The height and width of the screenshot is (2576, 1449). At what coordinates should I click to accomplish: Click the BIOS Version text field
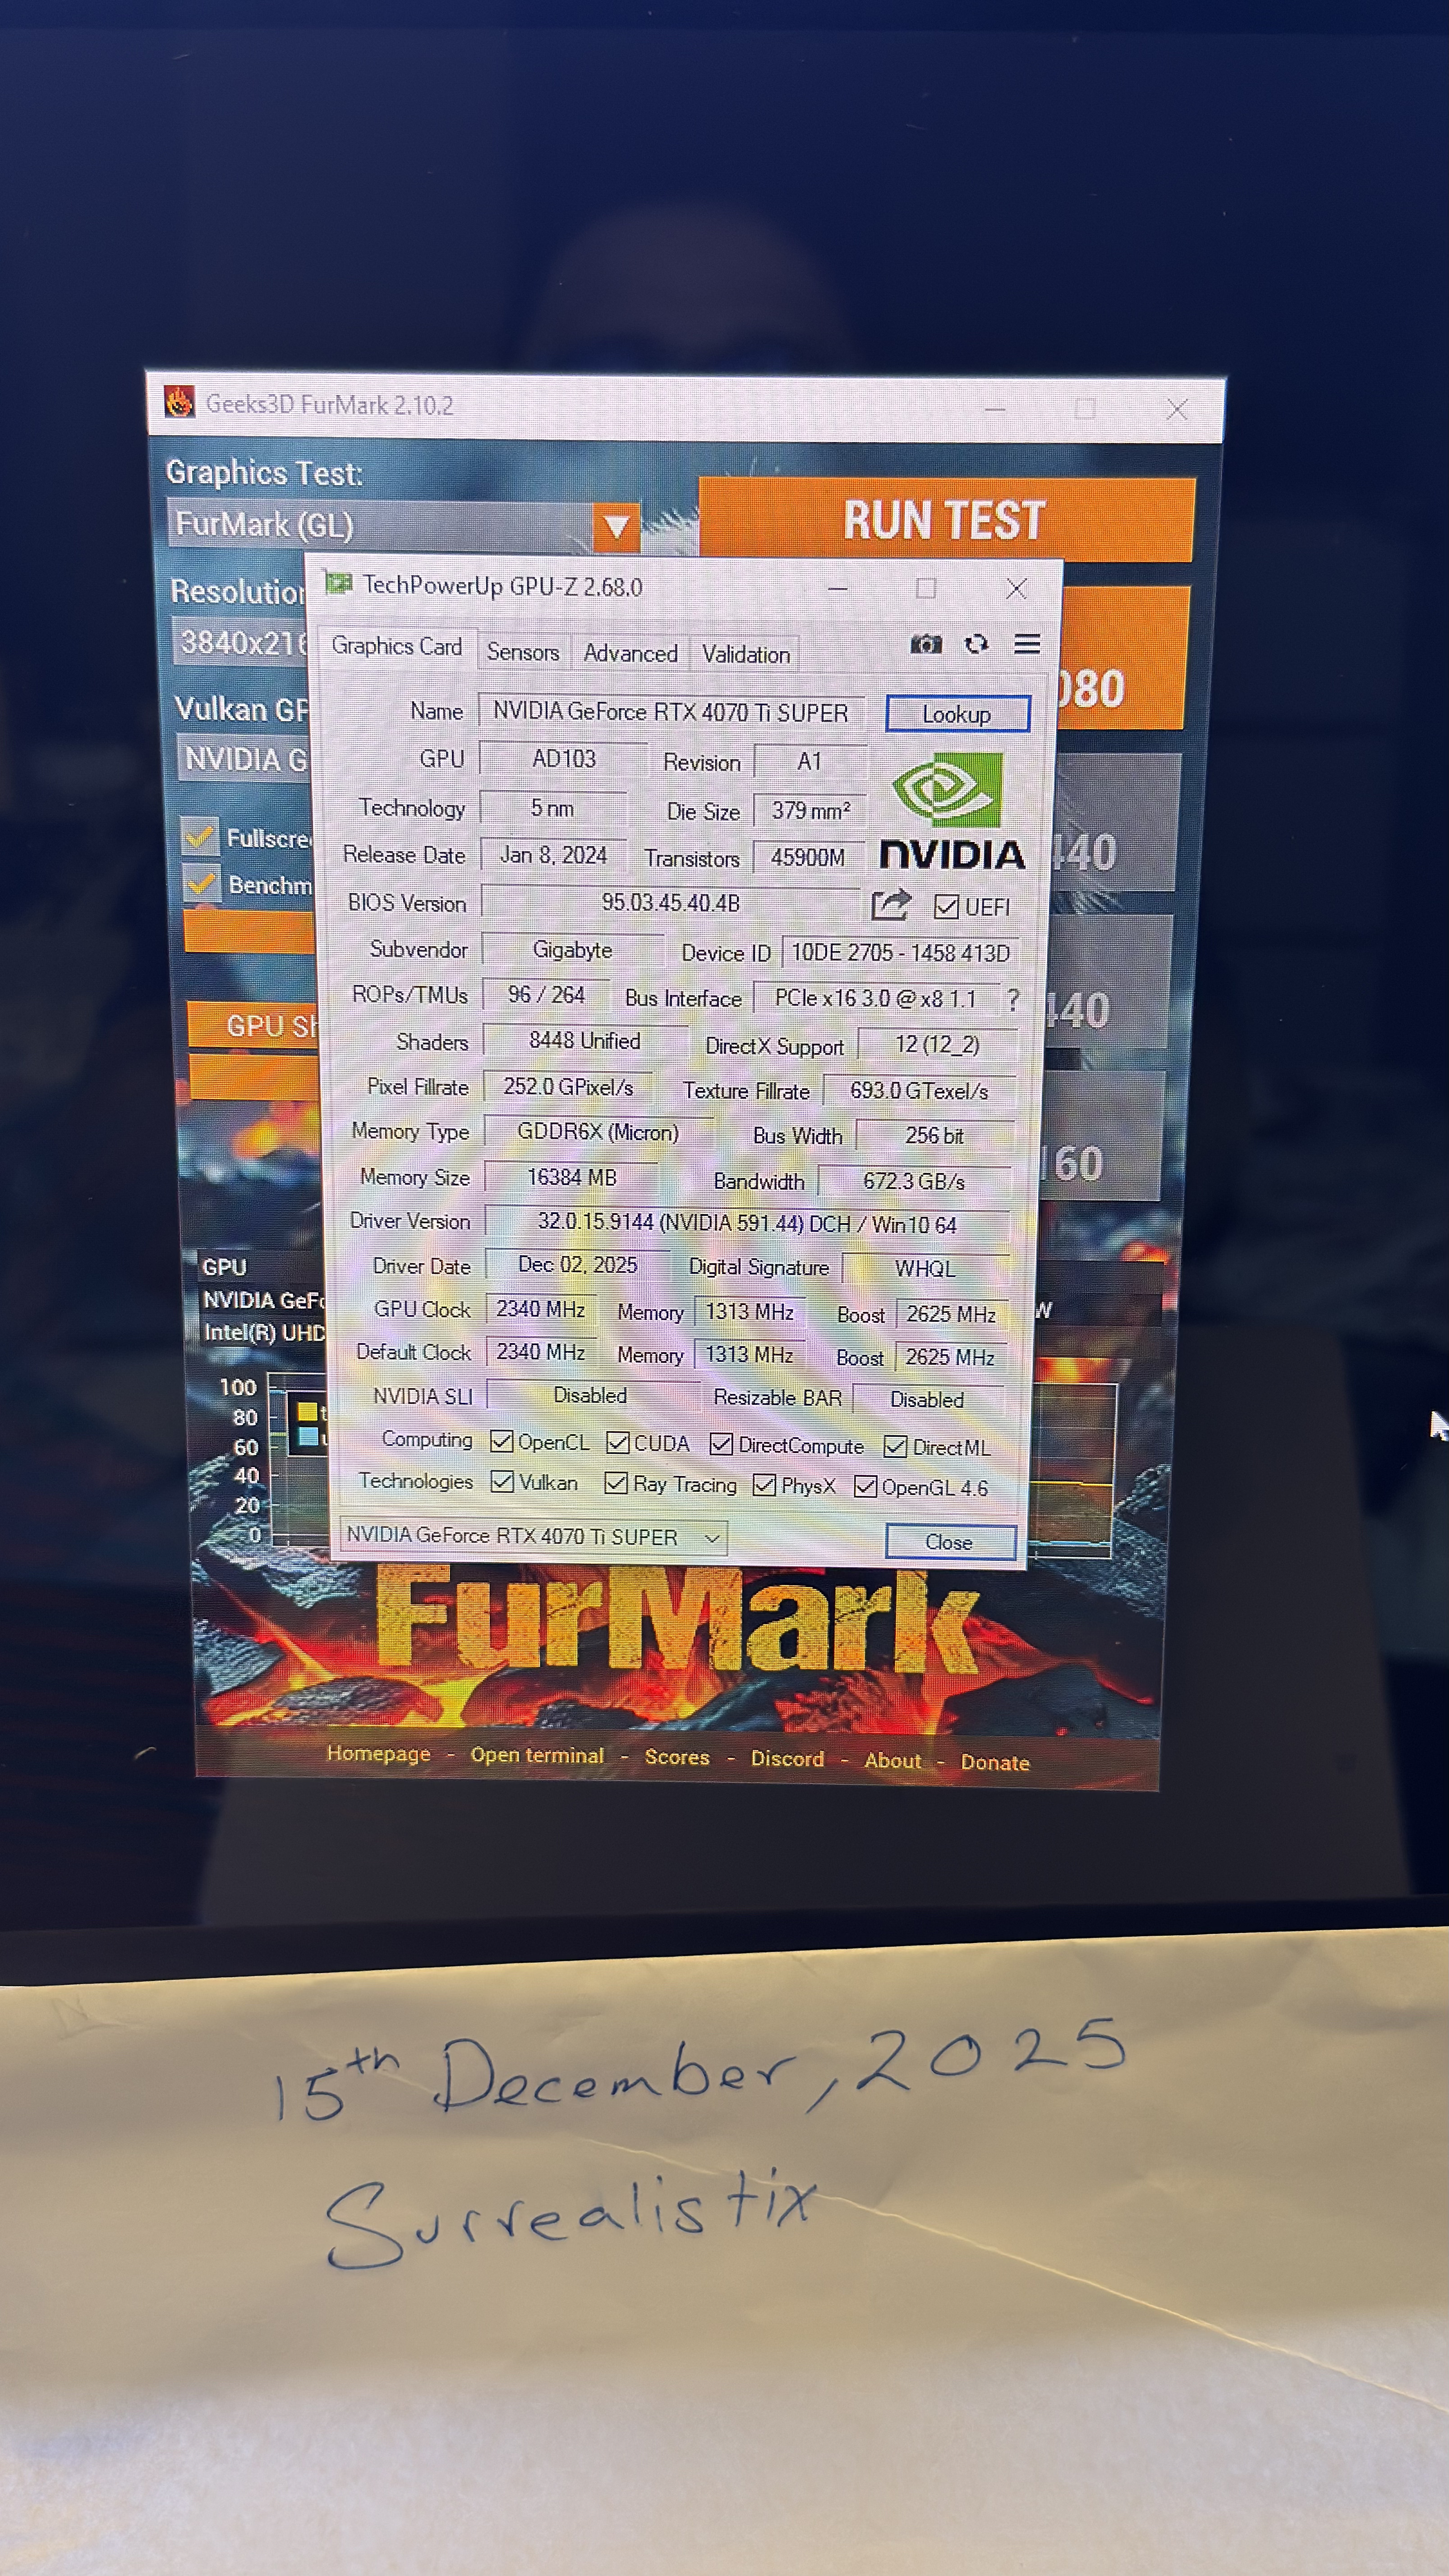coord(670,902)
